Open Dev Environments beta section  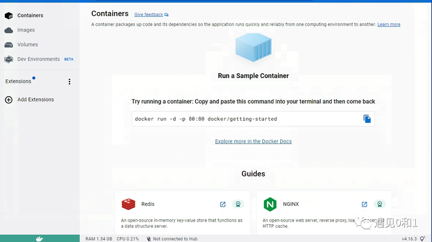coord(38,59)
